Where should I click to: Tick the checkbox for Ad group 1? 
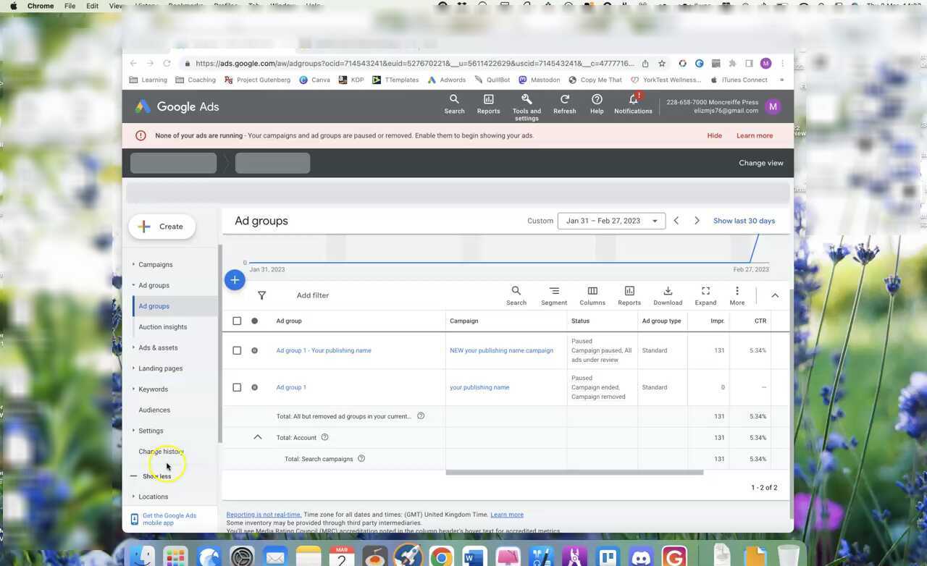coord(237,387)
